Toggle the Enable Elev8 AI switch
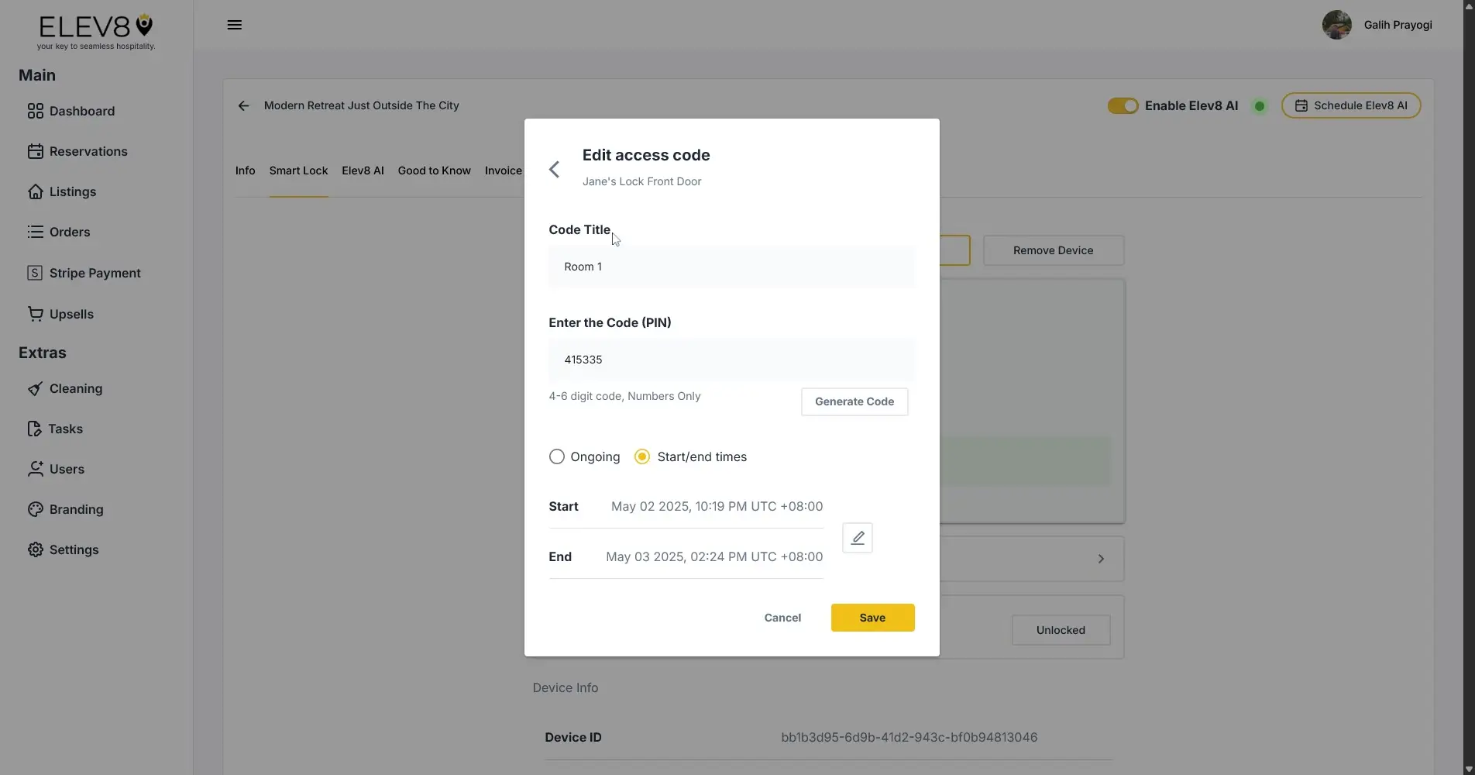This screenshot has height=775, width=1475. (x=1122, y=106)
